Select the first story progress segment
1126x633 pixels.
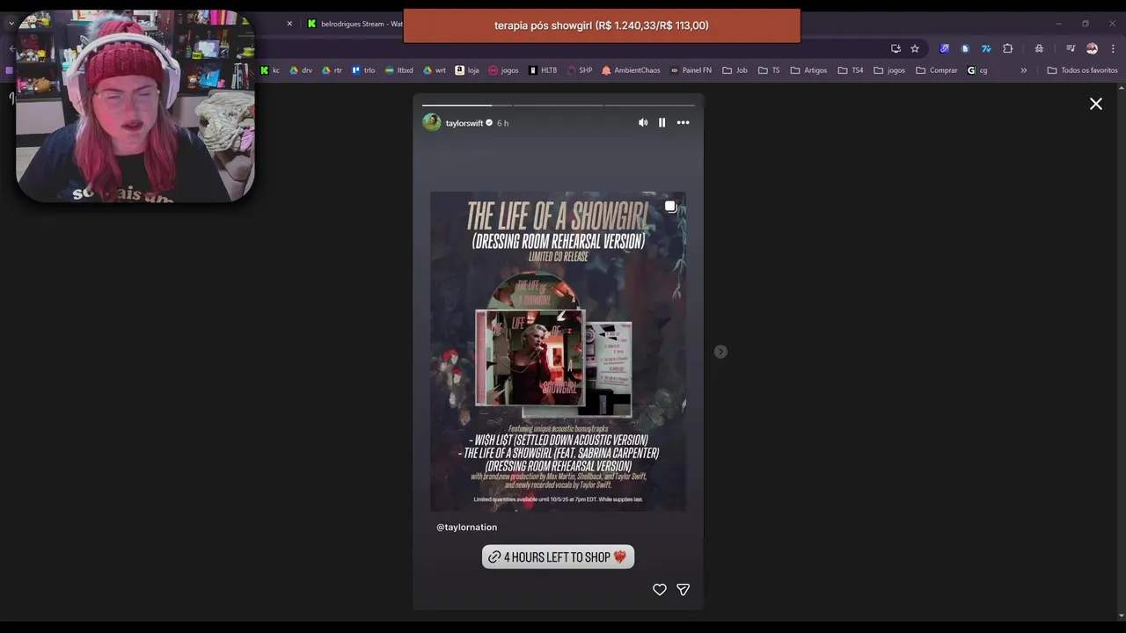coord(466,105)
